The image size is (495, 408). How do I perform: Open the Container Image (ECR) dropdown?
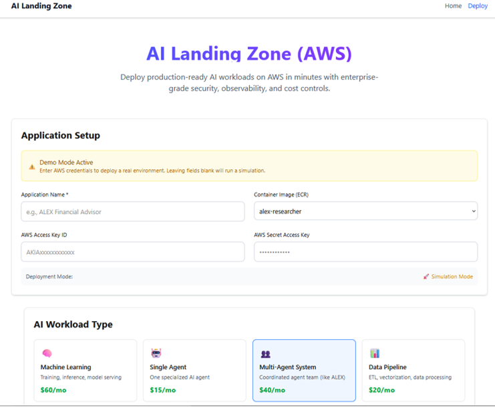tap(365, 211)
